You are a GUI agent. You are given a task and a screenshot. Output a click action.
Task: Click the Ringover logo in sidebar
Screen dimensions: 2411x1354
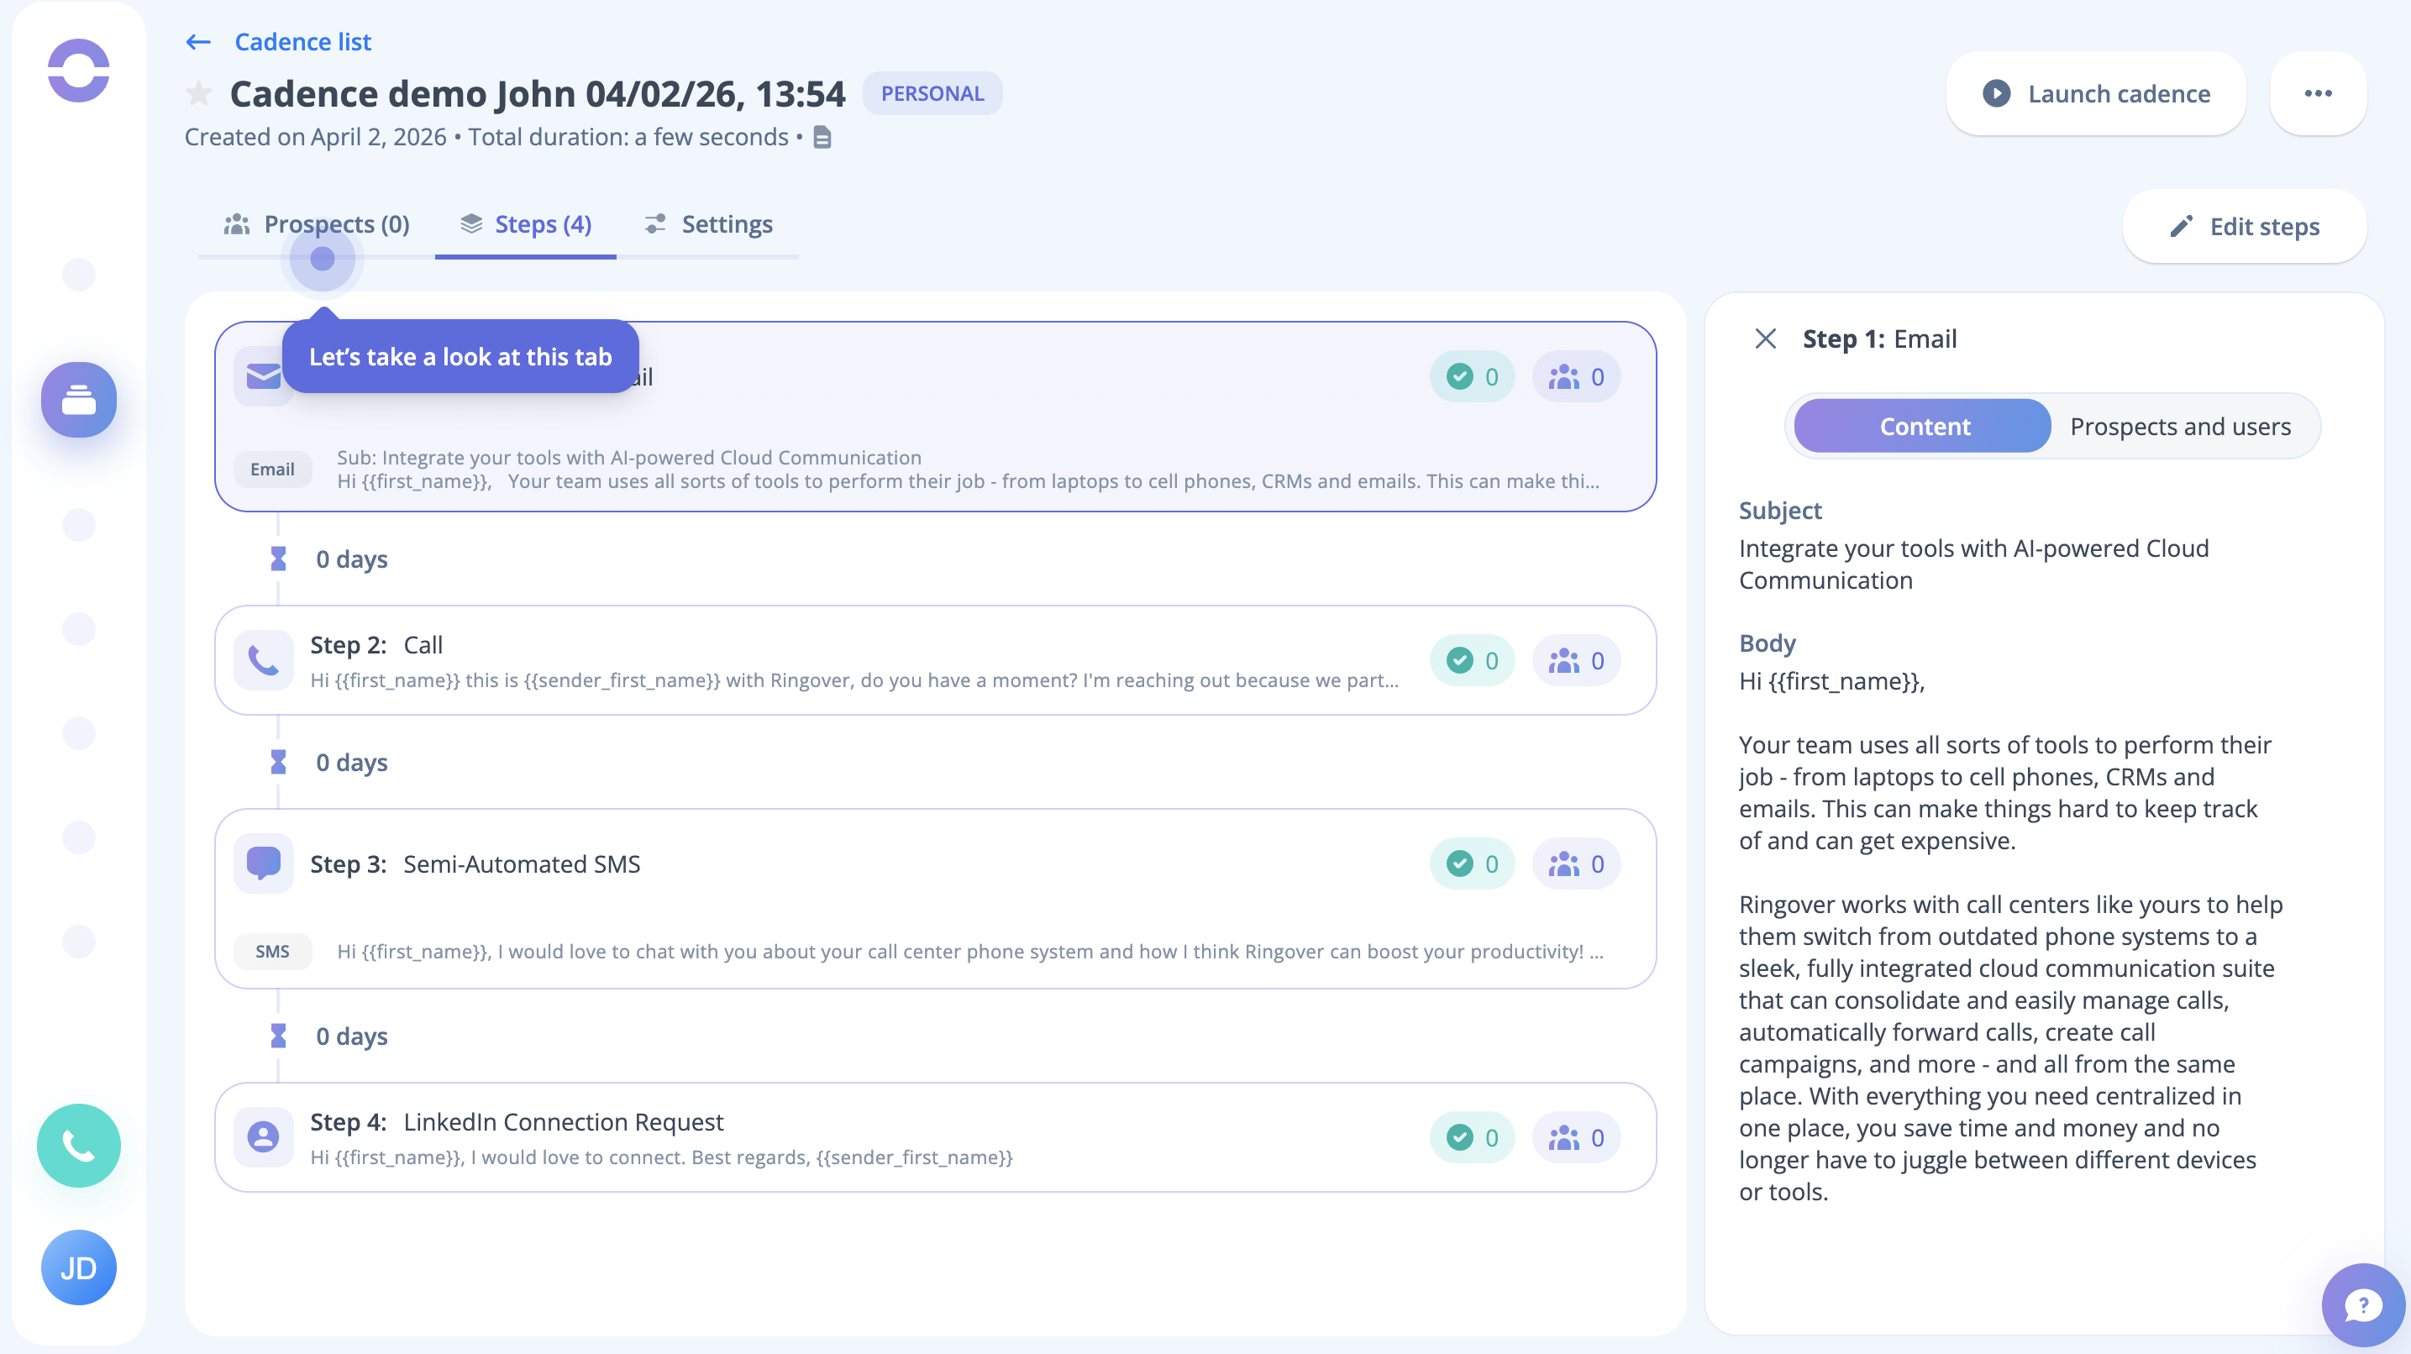click(79, 71)
